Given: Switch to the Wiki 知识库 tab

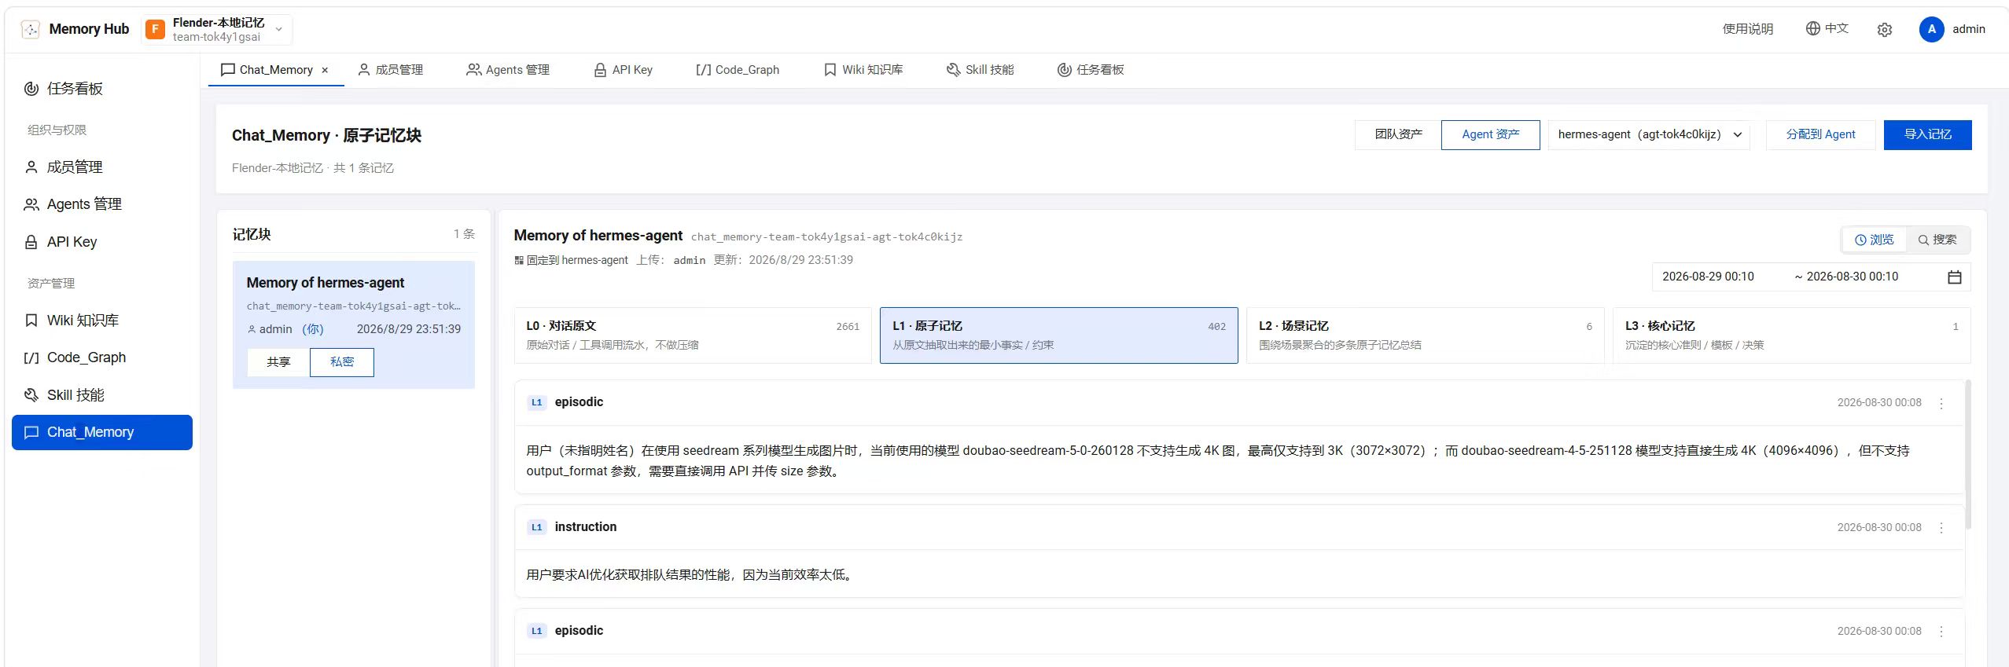Looking at the screenshot, I should (x=863, y=70).
